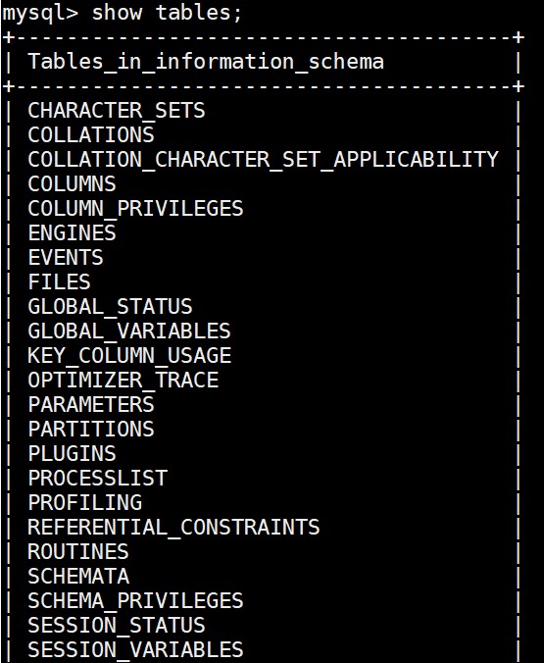Click the SCHEMATA table name
The image size is (544, 663).
(x=78, y=577)
